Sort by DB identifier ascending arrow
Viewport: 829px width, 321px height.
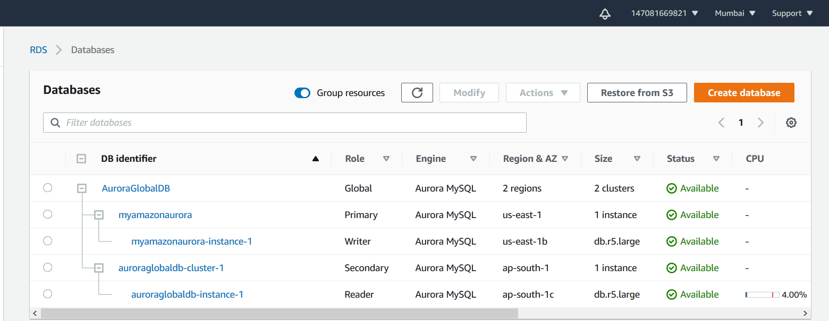(316, 159)
